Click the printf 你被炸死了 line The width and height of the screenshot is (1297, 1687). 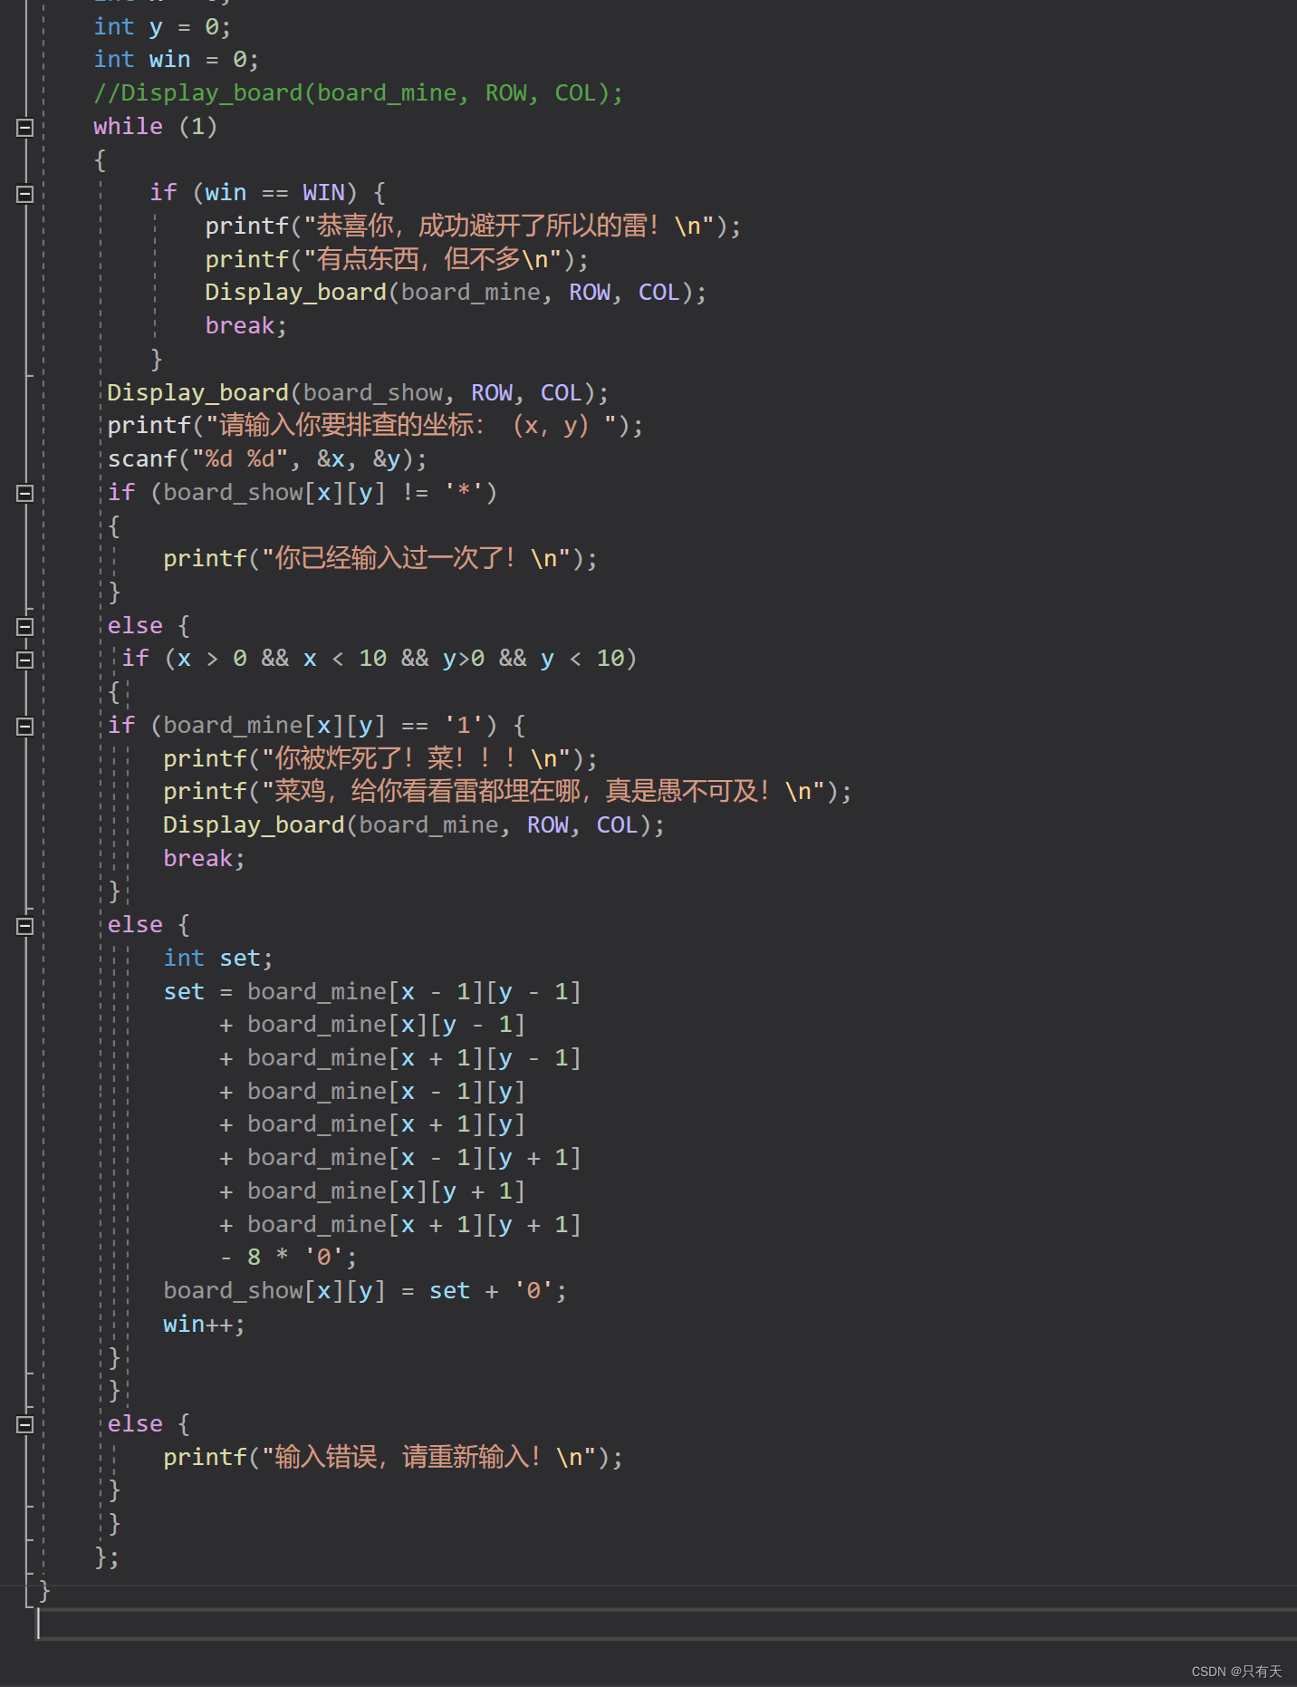(x=380, y=759)
